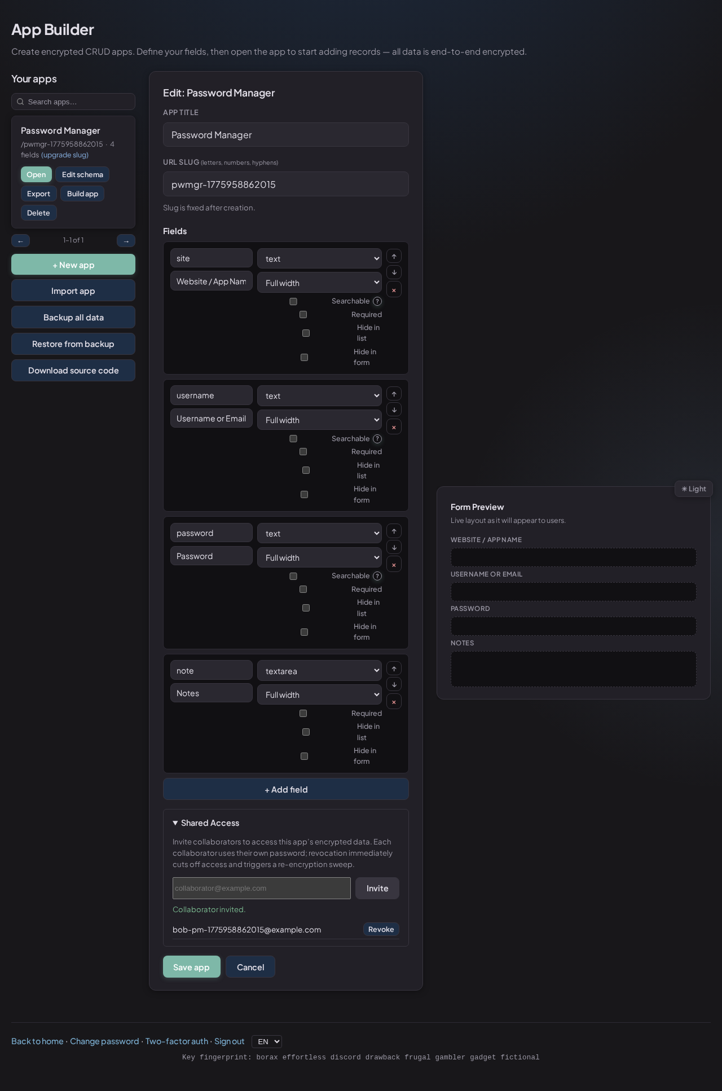Move the site field down
Viewport: 722px width, 1091px height.
[394, 272]
